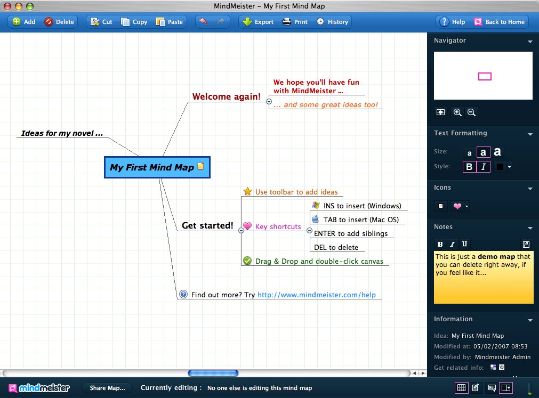Toggle bold in the Notes editor
The height and width of the screenshot is (398, 539).
pos(440,244)
